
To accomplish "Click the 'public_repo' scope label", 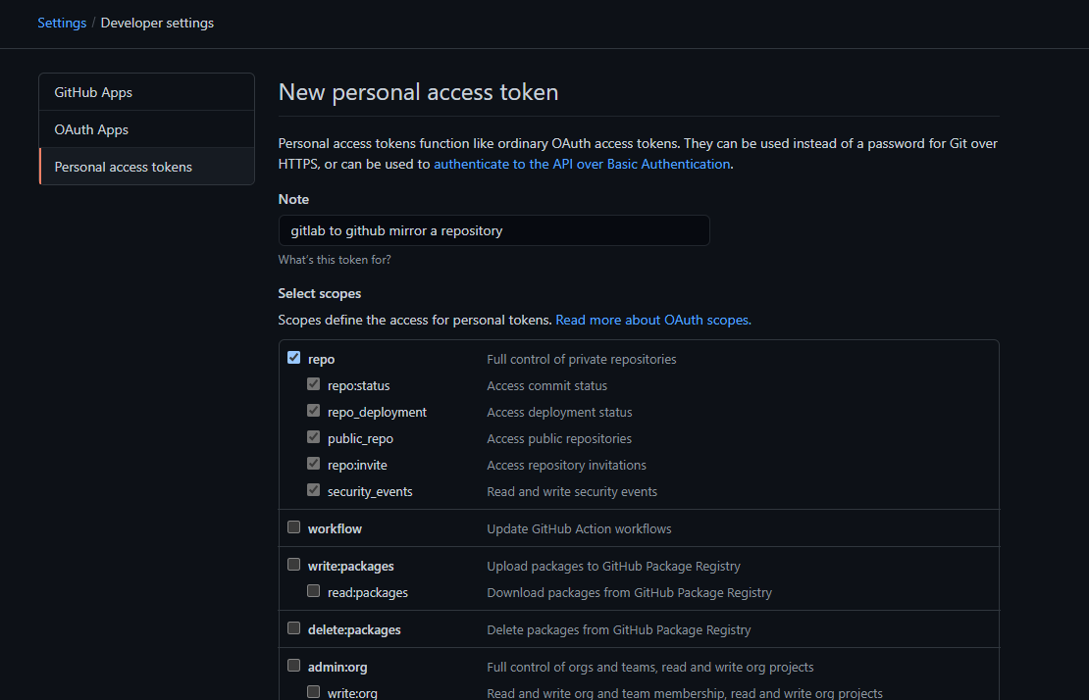I will coord(360,438).
